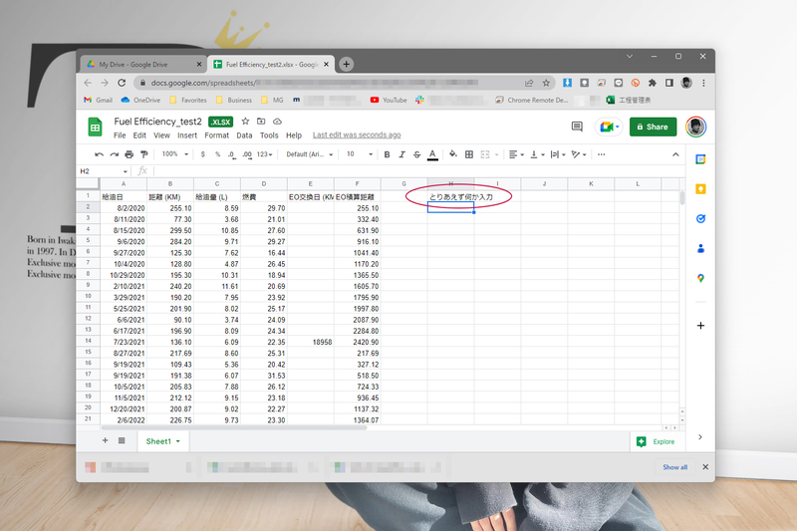The image size is (797, 531).
Task: Open vertical align dropdown
Action: click(x=537, y=154)
